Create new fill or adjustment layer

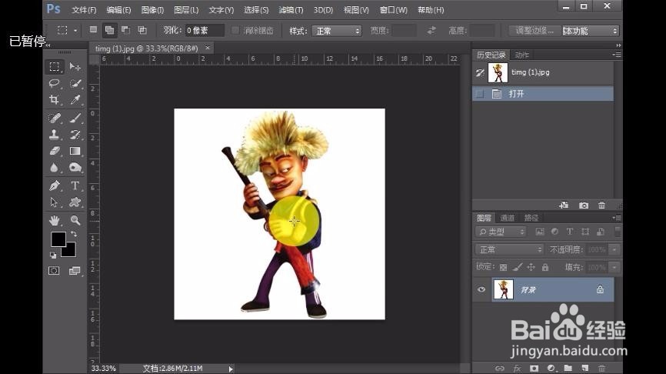click(x=551, y=368)
